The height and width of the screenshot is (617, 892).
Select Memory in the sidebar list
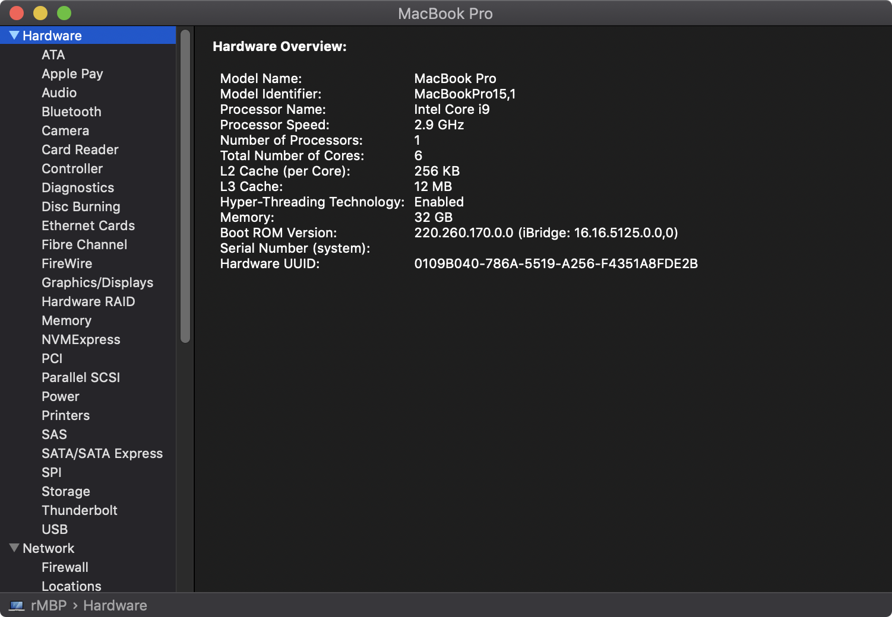tap(67, 320)
